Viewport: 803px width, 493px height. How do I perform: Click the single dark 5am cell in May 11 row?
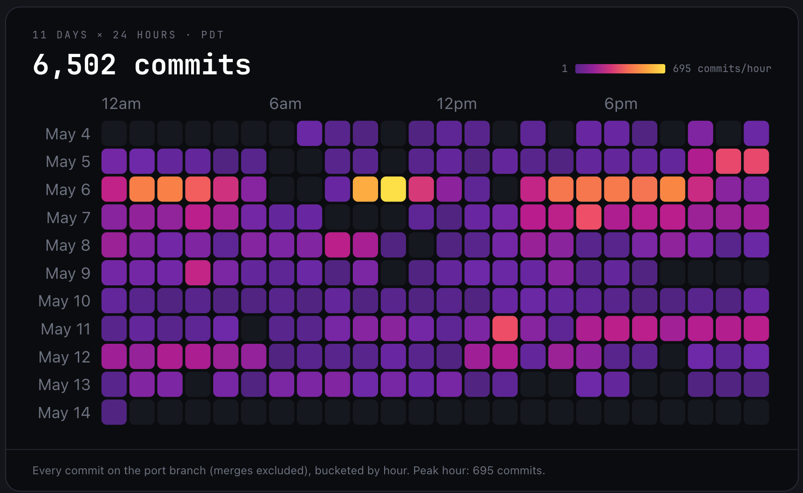pyautogui.click(x=254, y=328)
